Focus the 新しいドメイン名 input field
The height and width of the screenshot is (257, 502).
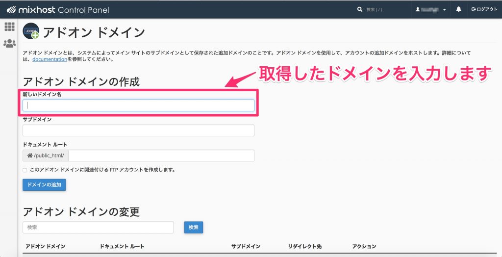138,105
